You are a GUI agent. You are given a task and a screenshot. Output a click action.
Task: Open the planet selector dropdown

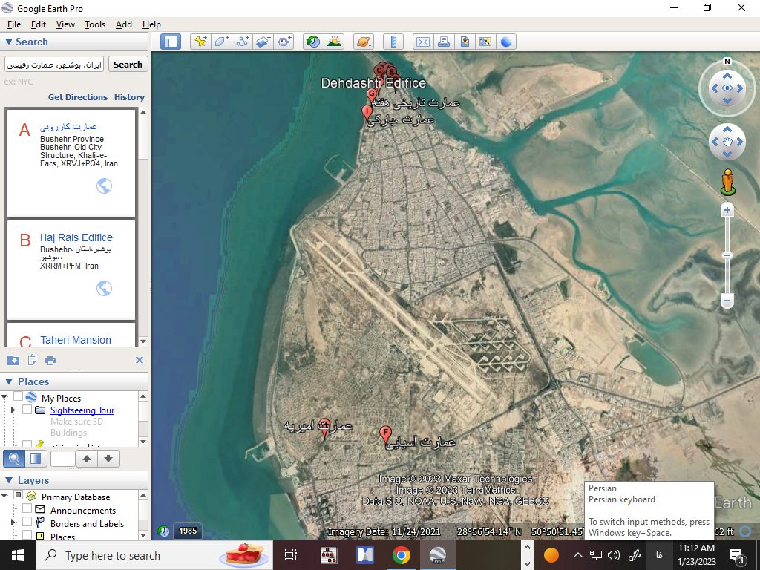pyautogui.click(x=363, y=42)
